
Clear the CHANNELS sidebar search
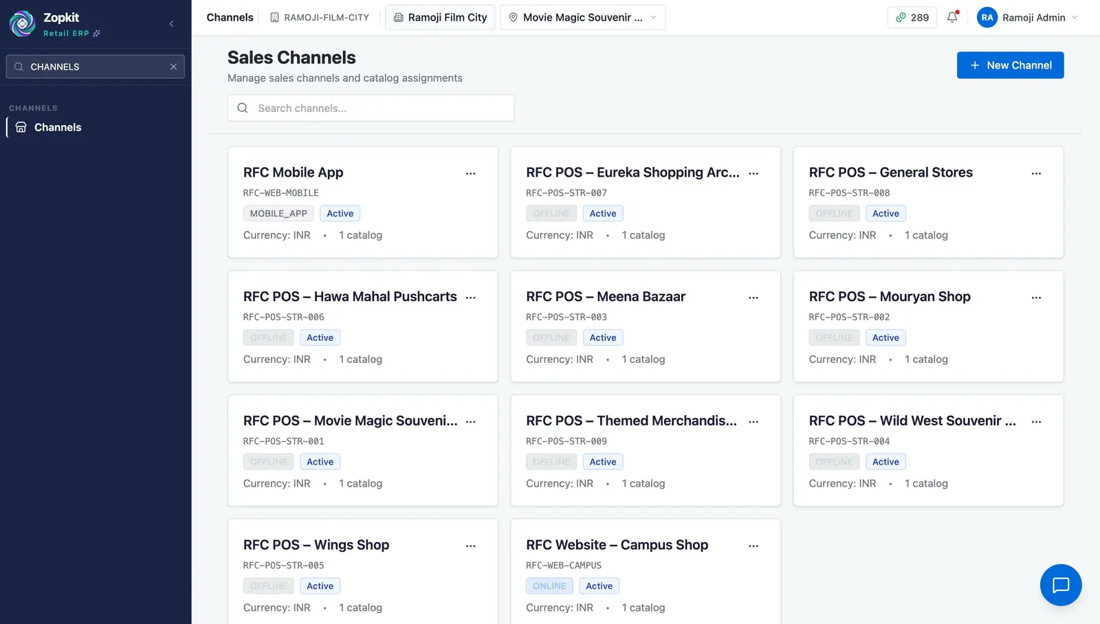click(x=173, y=67)
